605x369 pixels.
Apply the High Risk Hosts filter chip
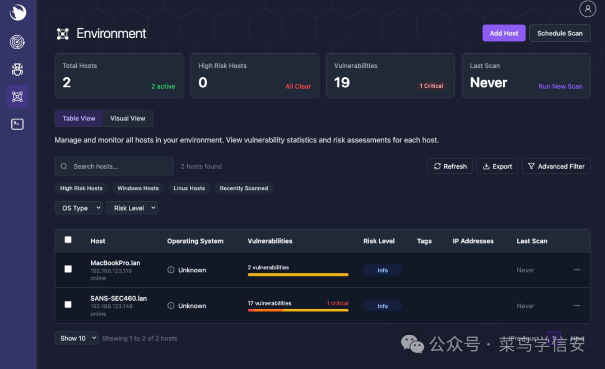81,188
